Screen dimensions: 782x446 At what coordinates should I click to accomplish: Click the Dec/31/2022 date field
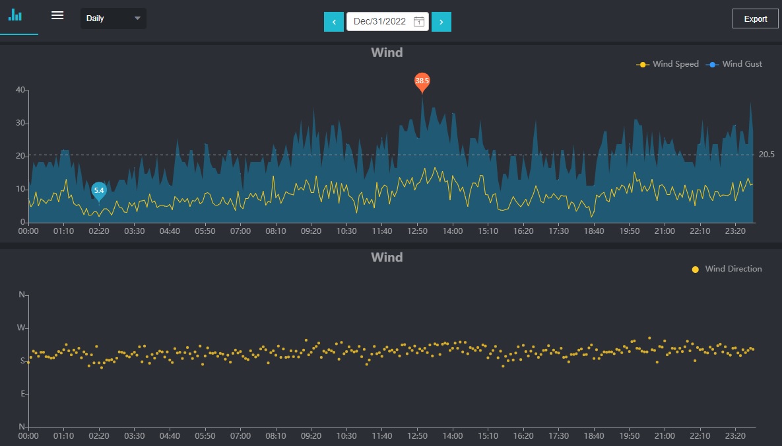[x=380, y=22]
